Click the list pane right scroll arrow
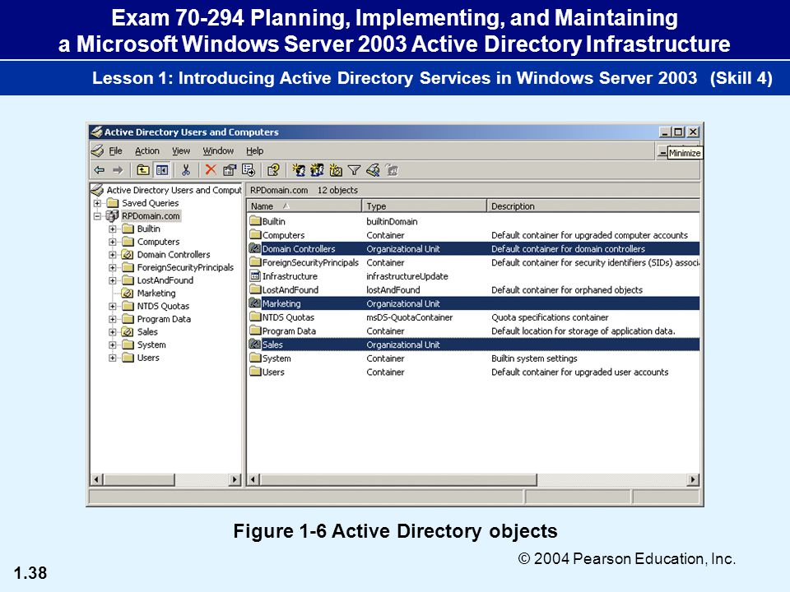The width and height of the screenshot is (790, 592). click(x=693, y=479)
